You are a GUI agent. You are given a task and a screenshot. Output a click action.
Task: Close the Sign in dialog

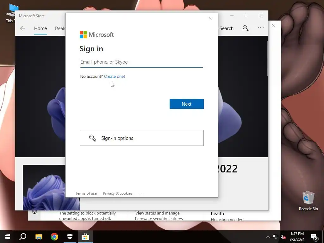(x=210, y=18)
